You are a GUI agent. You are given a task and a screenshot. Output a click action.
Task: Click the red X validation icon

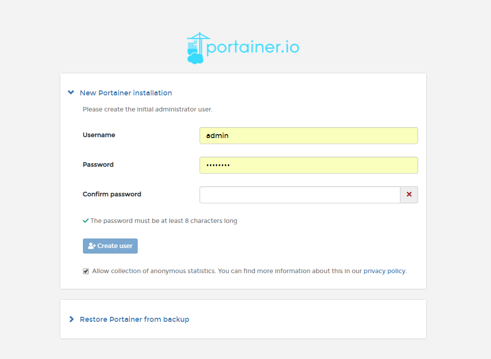tap(409, 194)
